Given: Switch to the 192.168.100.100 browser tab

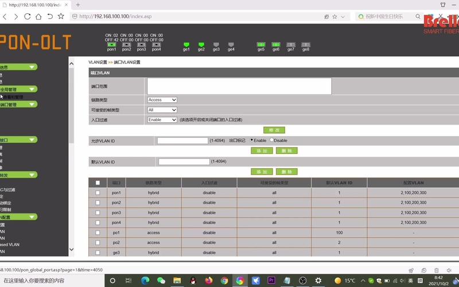Looking at the screenshot, I should click(35, 5).
